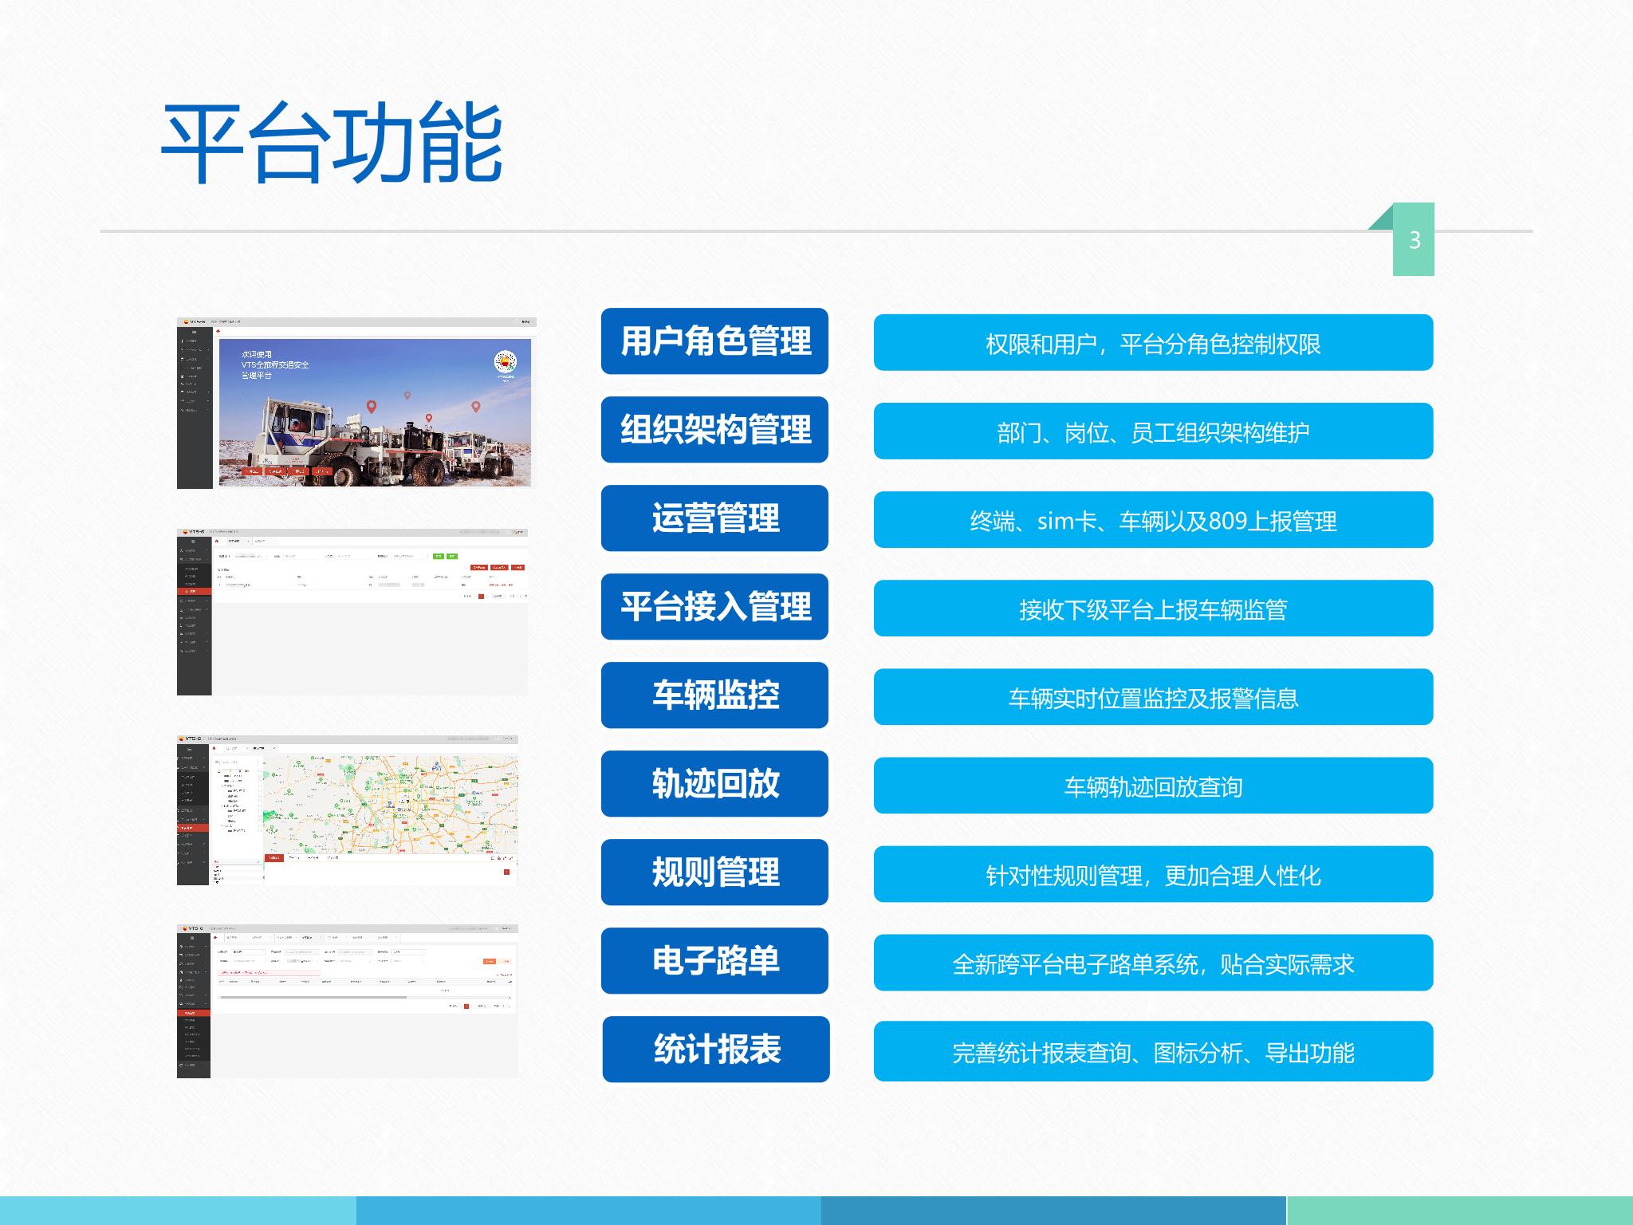The width and height of the screenshot is (1633, 1225).
Task: Open the VTS welcome page screenshot thumbnail
Action: coord(356,403)
